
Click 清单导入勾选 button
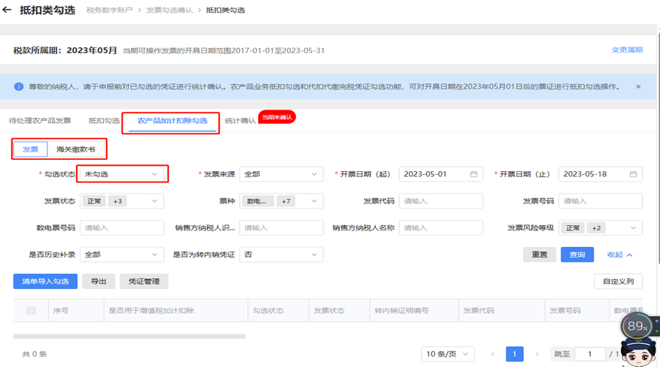[x=45, y=281]
